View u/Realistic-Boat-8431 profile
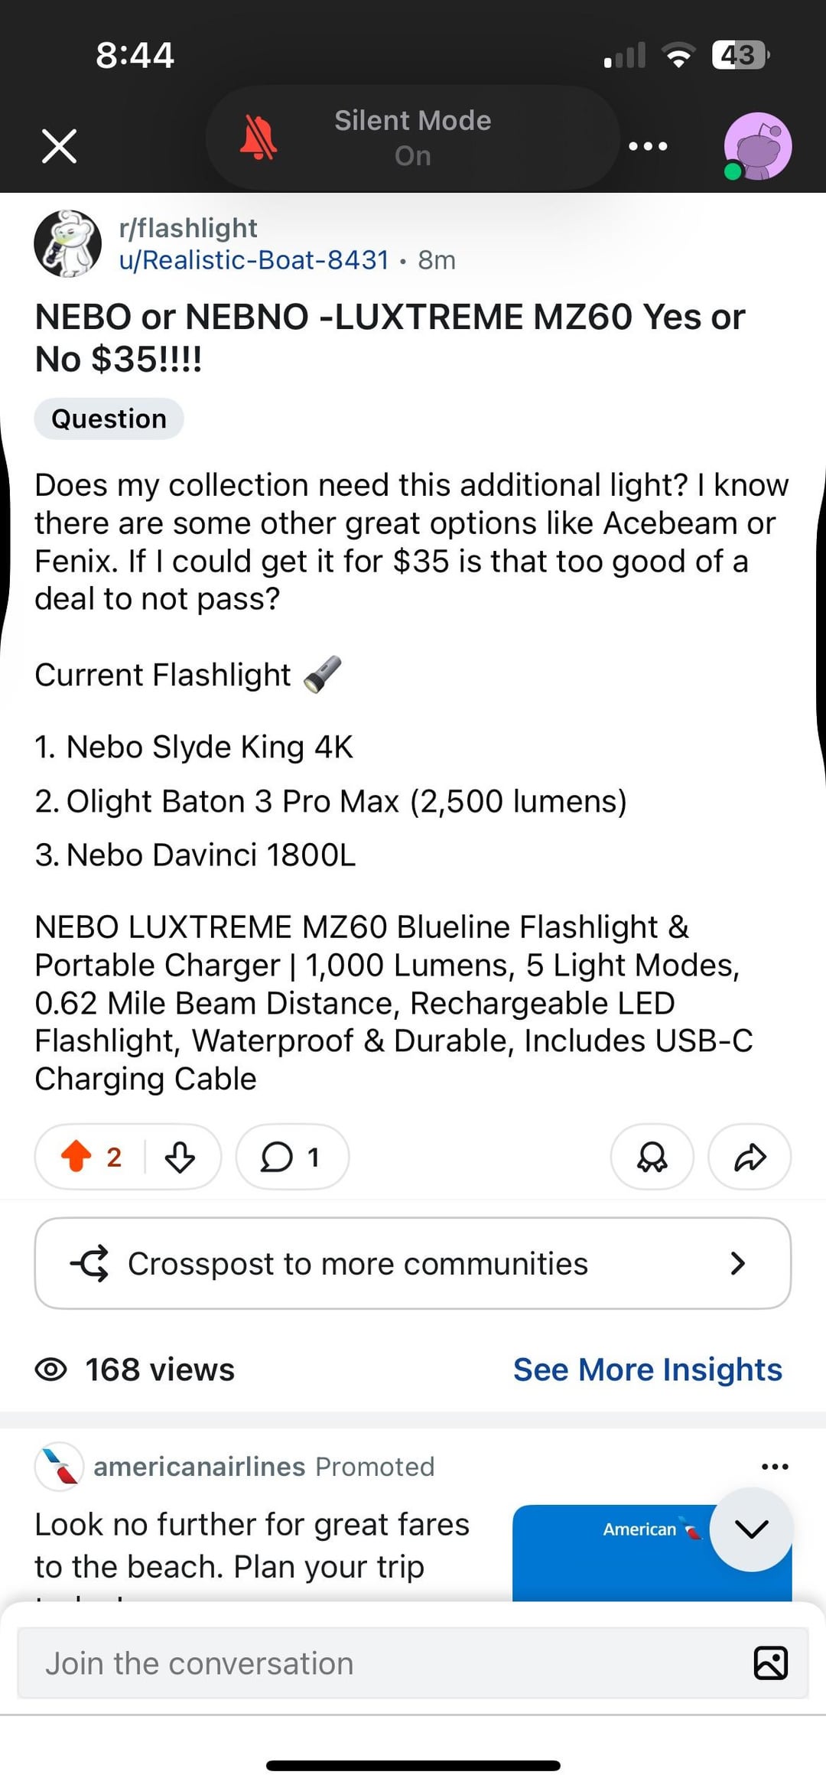Screen dimensions: 826x1788 point(254,260)
